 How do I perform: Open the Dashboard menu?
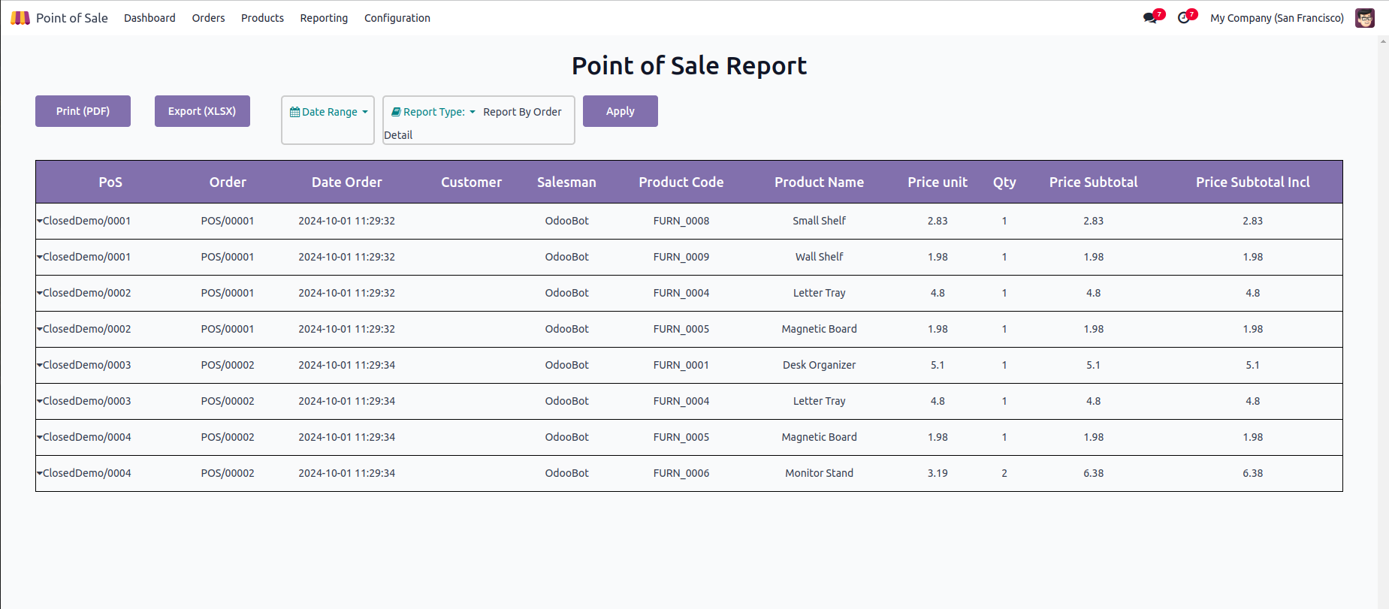[x=149, y=18]
